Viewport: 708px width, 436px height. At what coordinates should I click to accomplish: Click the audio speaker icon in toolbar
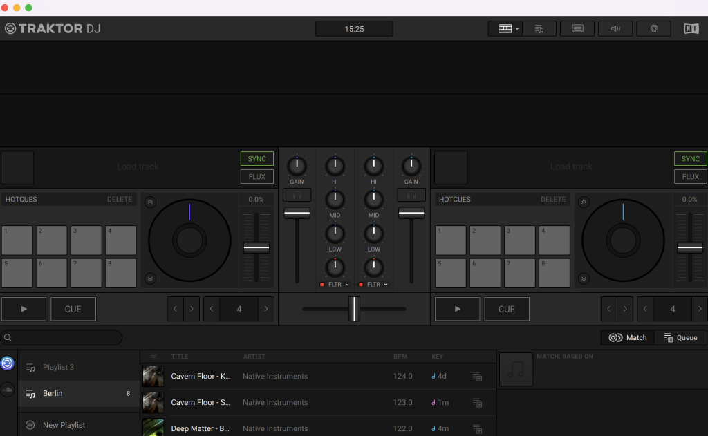tap(615, 28)
